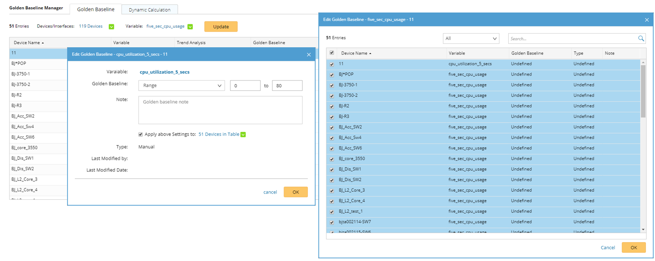This screenshot has width=655, height=261.
Task: Switch to the Golden Baseline tab
Action: [x=95, y=9]
